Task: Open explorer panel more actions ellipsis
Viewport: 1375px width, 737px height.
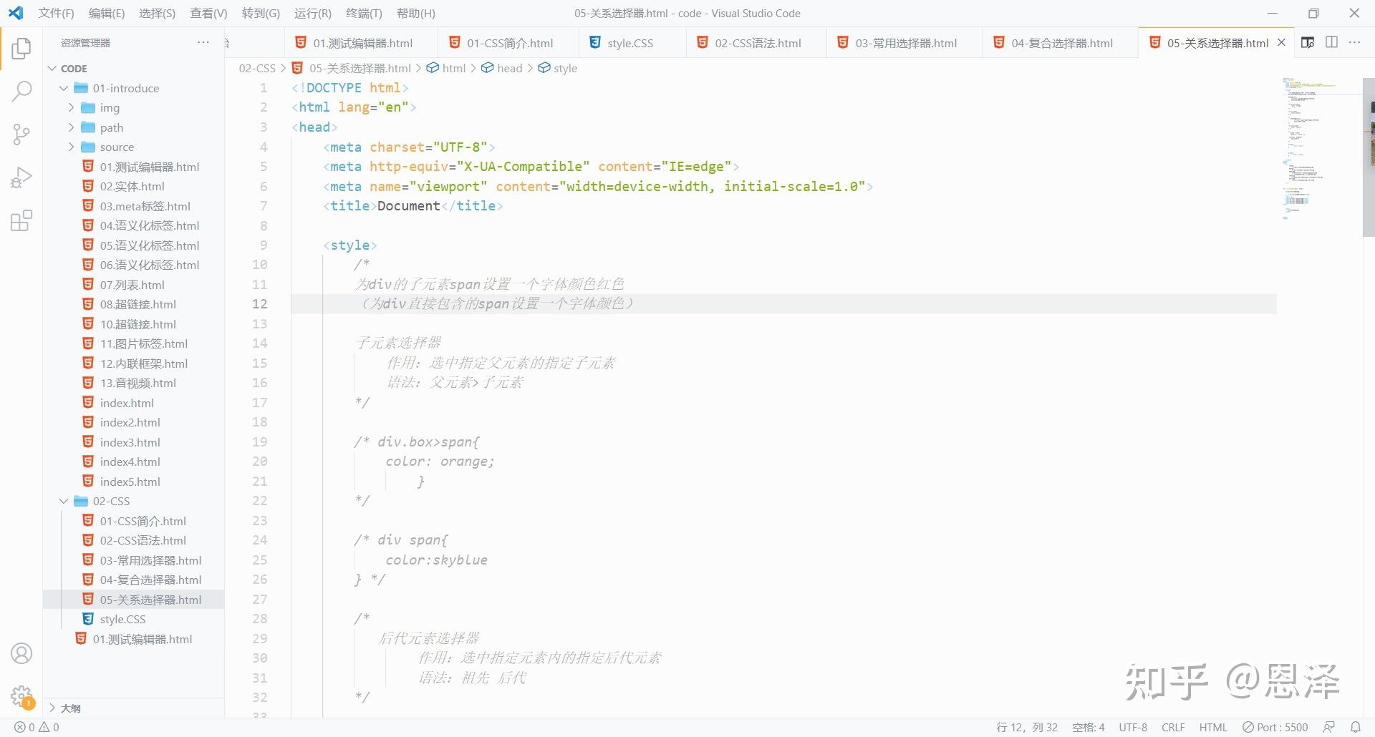Action: (203, 43)
